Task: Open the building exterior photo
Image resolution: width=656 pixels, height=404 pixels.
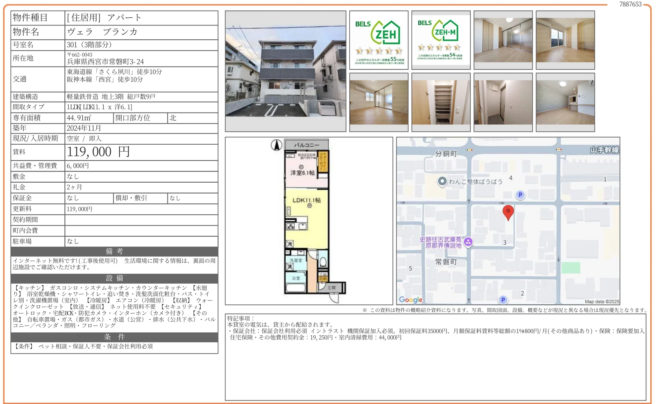Action: [286, 71]
